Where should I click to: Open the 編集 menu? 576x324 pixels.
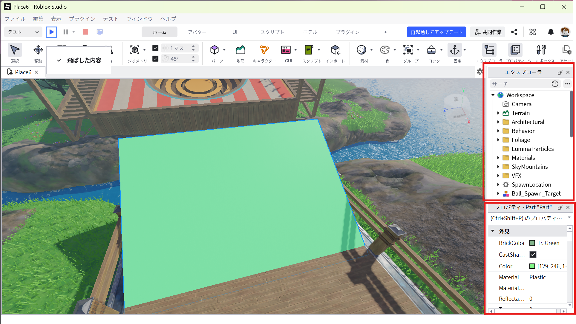click(x=38, y=19)
